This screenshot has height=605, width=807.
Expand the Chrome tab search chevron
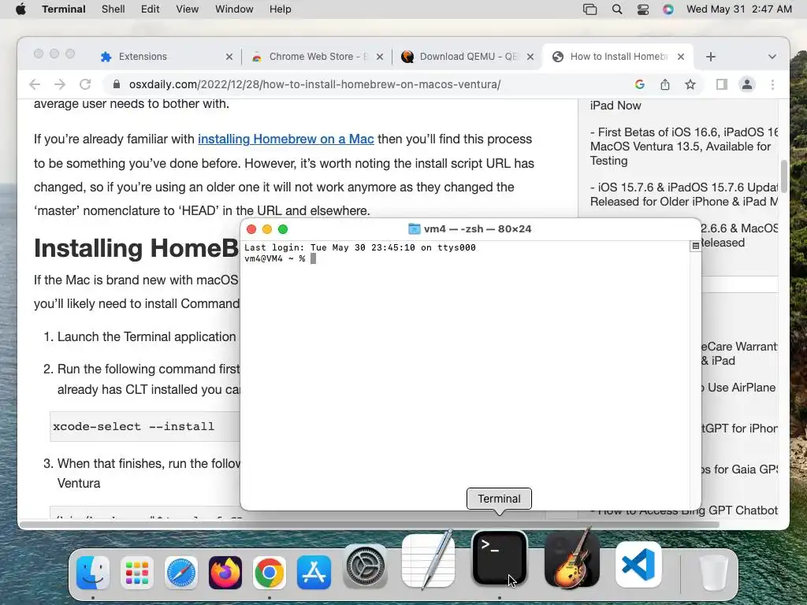coord(772,57)
